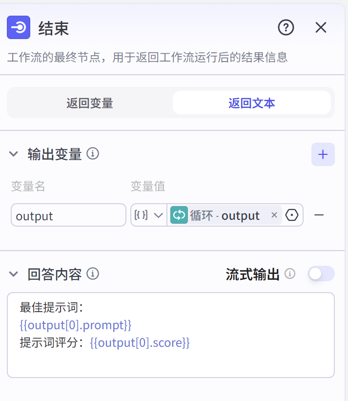Collapse the 回答内容 section
This screenshot has width=348, height=401.
click(14, 274)
